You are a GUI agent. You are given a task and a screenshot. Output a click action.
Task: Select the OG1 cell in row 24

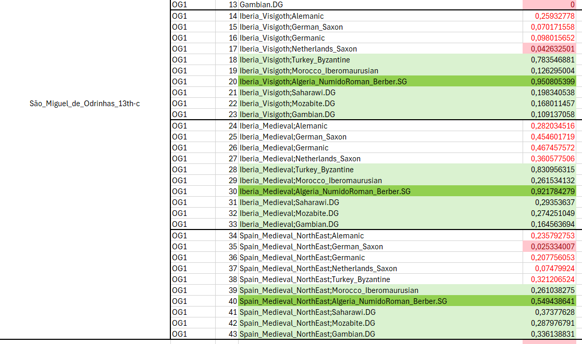(193, 126)
